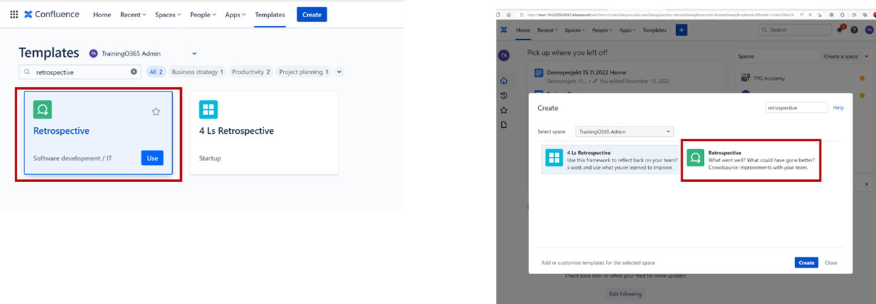Expand more category filters after Project planning
876x304 pixels.
[x=339, y=72]
